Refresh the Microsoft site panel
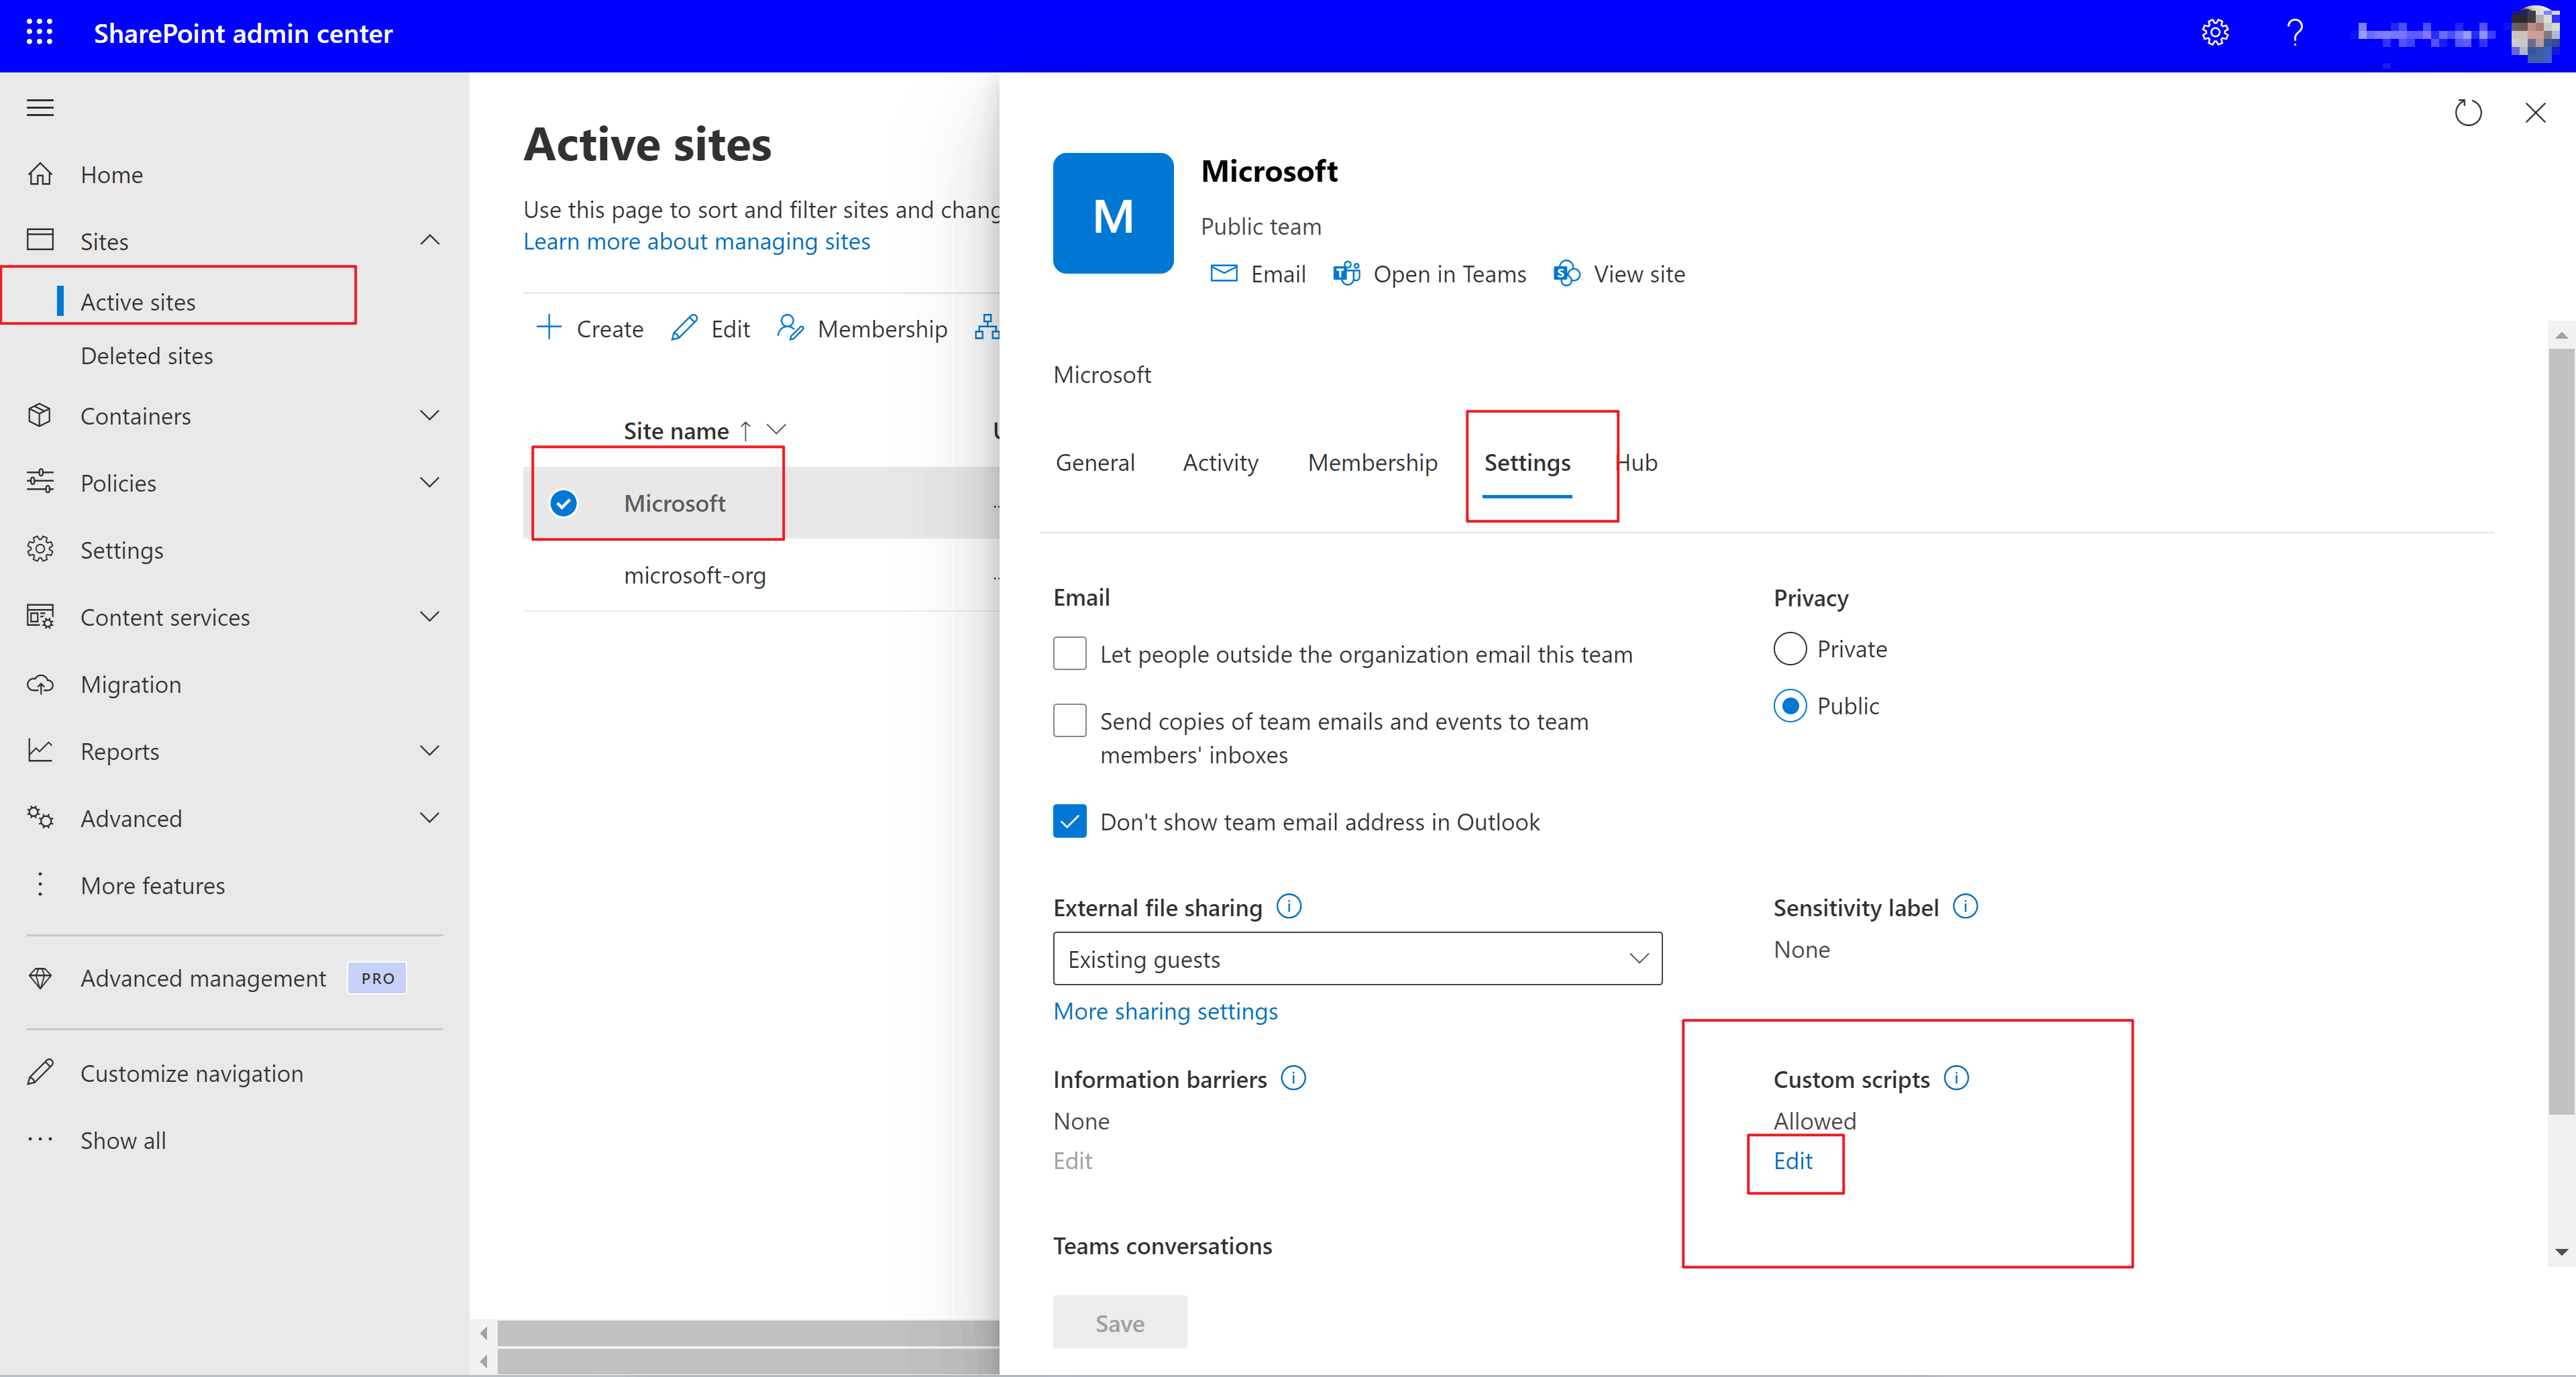2576x1377 pixels. click(x=2468, y=112)
